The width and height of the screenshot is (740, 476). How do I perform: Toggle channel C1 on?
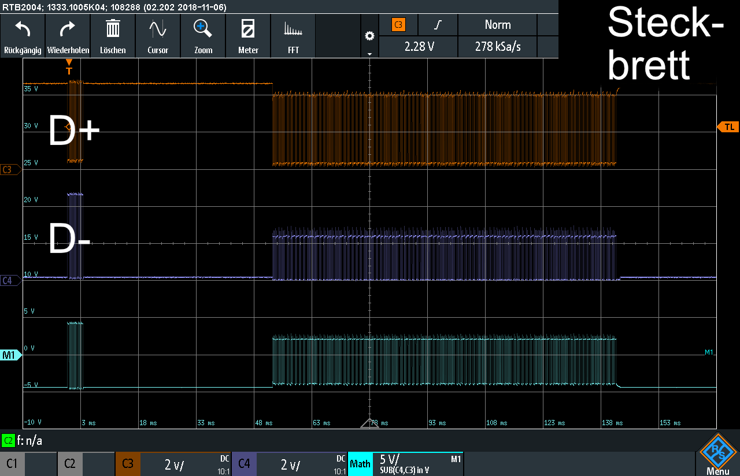point(12,464)
